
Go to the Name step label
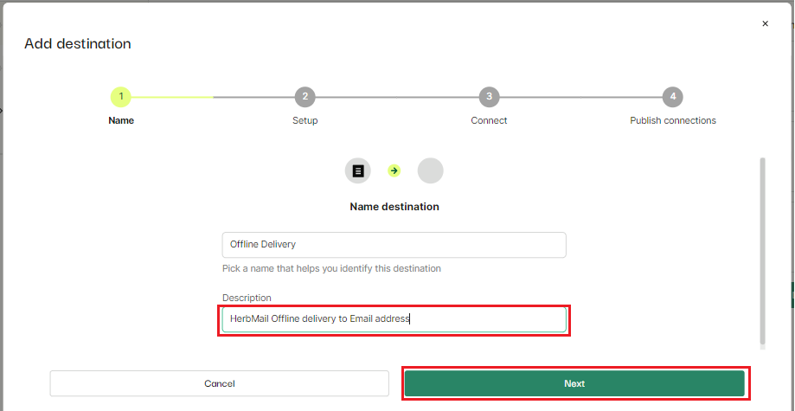(121, 121)
